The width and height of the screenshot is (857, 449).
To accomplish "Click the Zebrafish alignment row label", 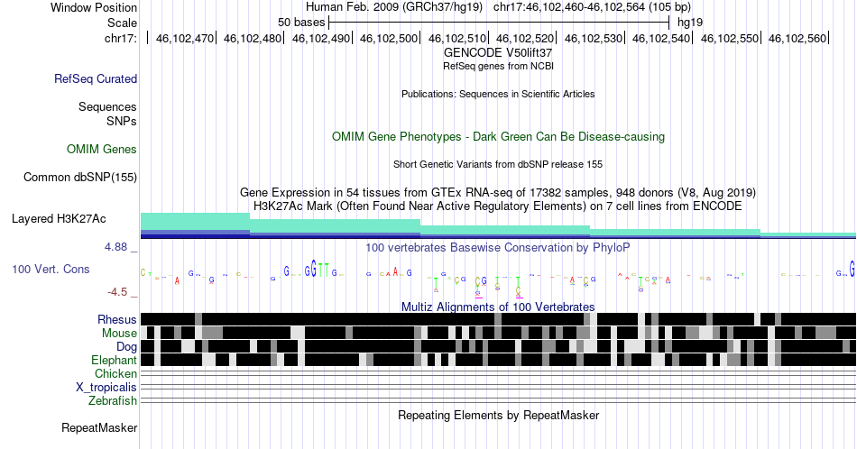I will (x=113, y=400).
